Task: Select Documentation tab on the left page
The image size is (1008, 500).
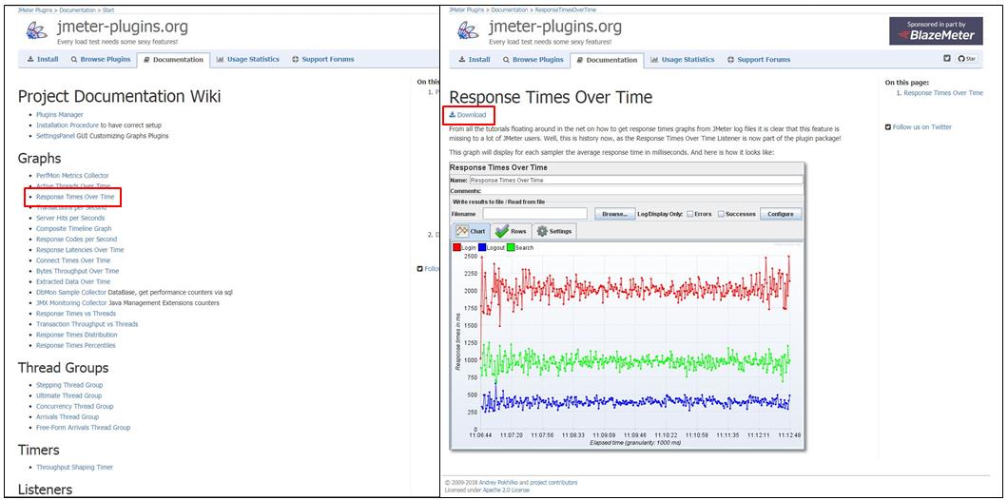Action: click(x=174, y=60)
